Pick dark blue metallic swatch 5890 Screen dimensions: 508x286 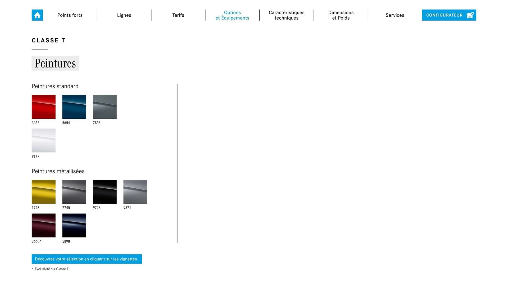tap(74, 225)
